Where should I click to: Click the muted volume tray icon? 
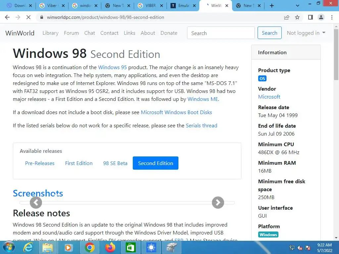tap(300, 248)
